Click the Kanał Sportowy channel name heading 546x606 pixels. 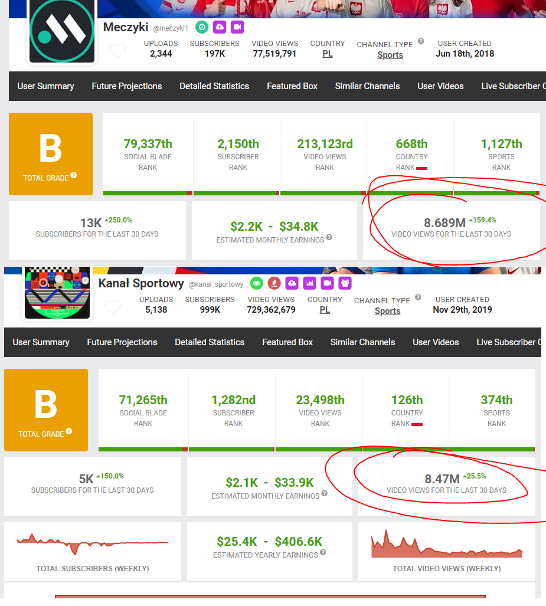coord(141,283)
